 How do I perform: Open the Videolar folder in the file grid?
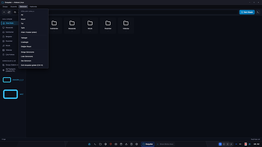126,26
